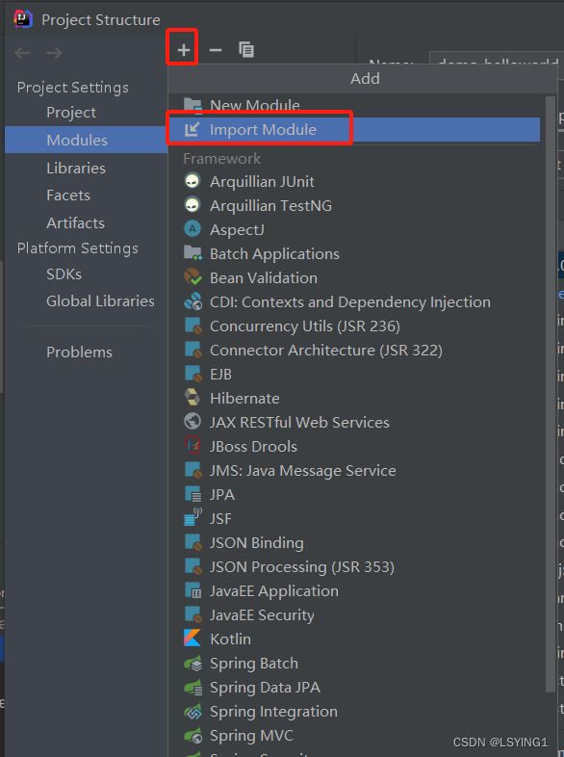Viewport: 564px width, 757px height.
Task: Click the minus Remove toolbar icon
Action: [x=216, y=50]
